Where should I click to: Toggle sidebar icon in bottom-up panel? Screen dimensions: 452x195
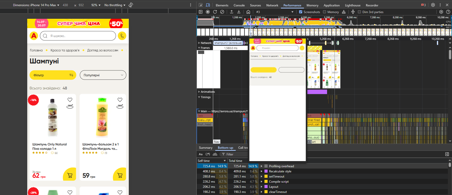[447, 154]
